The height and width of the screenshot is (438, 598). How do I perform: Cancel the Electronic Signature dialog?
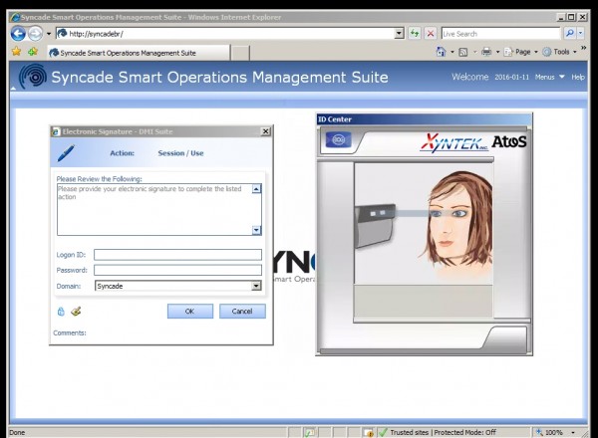click(242, 312)
